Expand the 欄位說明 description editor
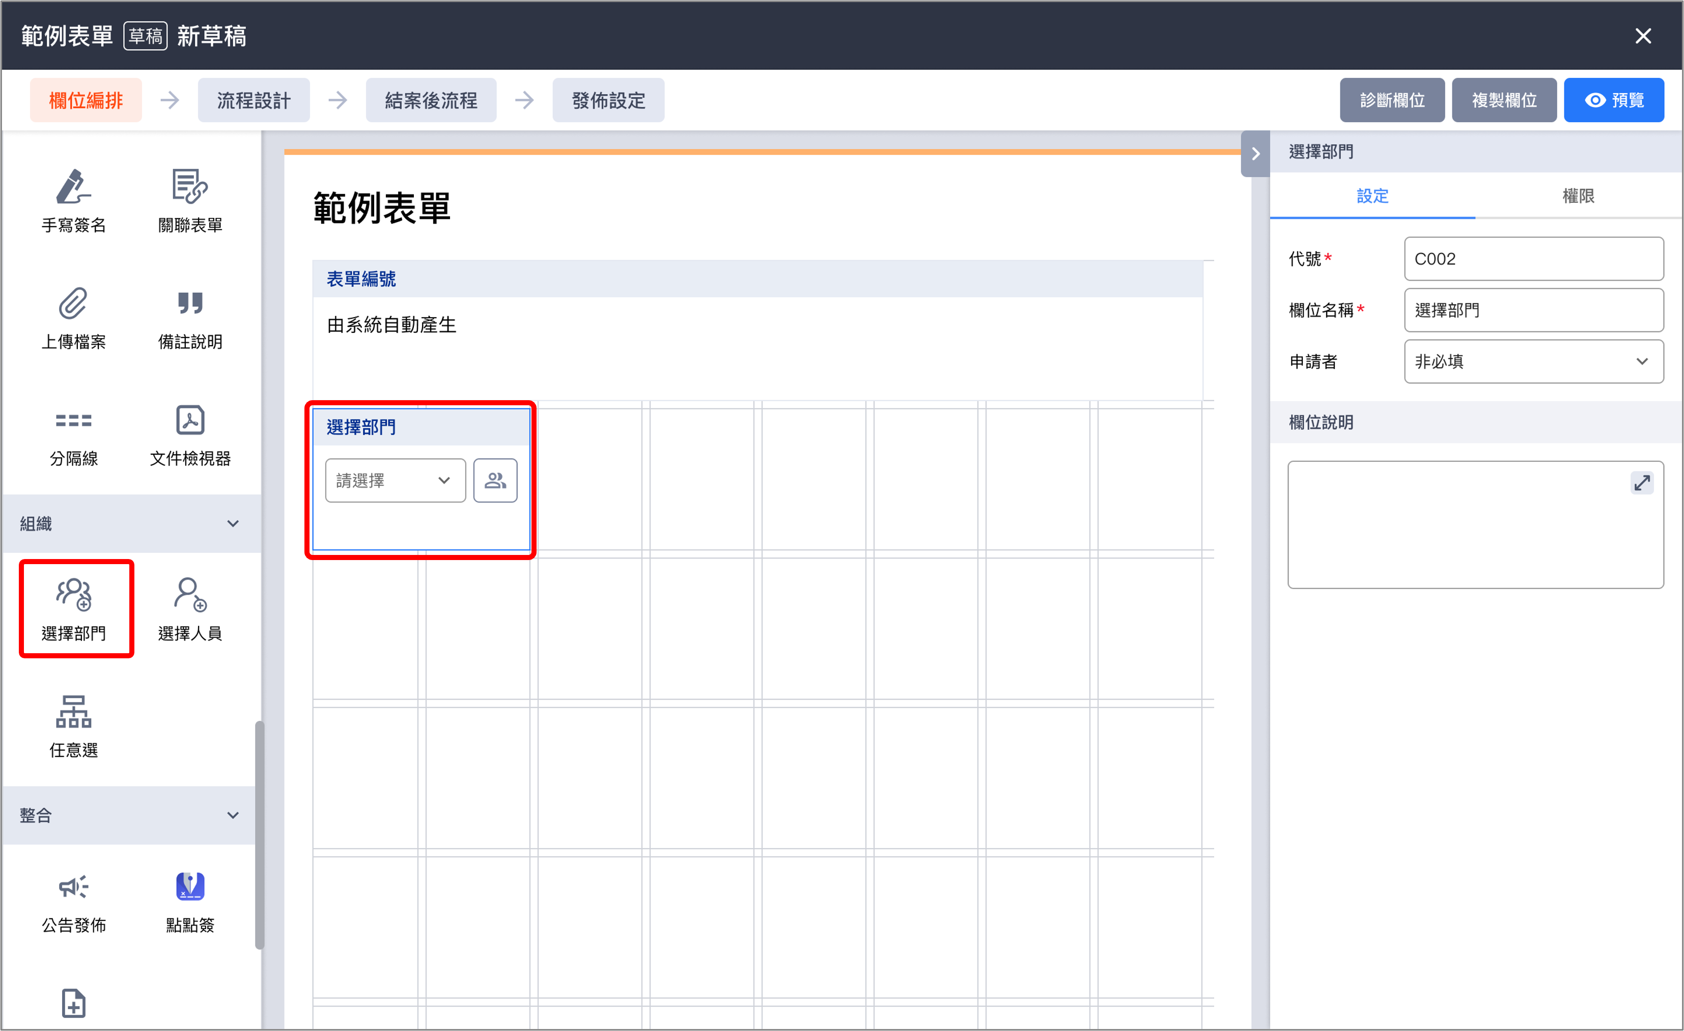Viewport: 1684px width, 1031px height. click(x=1642, y=483)
